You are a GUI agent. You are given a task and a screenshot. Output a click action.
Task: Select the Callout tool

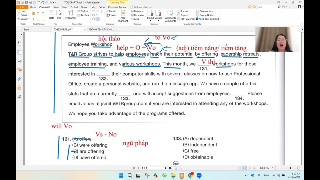[83, 11]
